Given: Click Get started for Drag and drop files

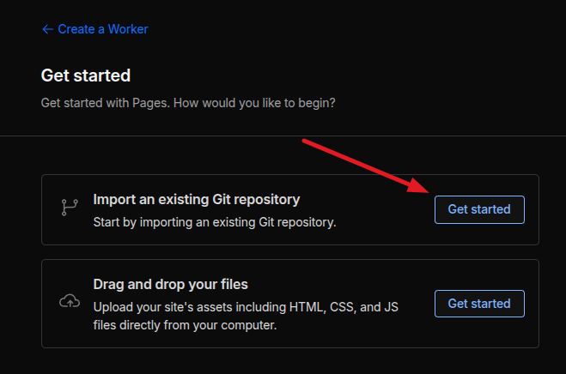Looking at the screenshot, I should pos(479,304).
